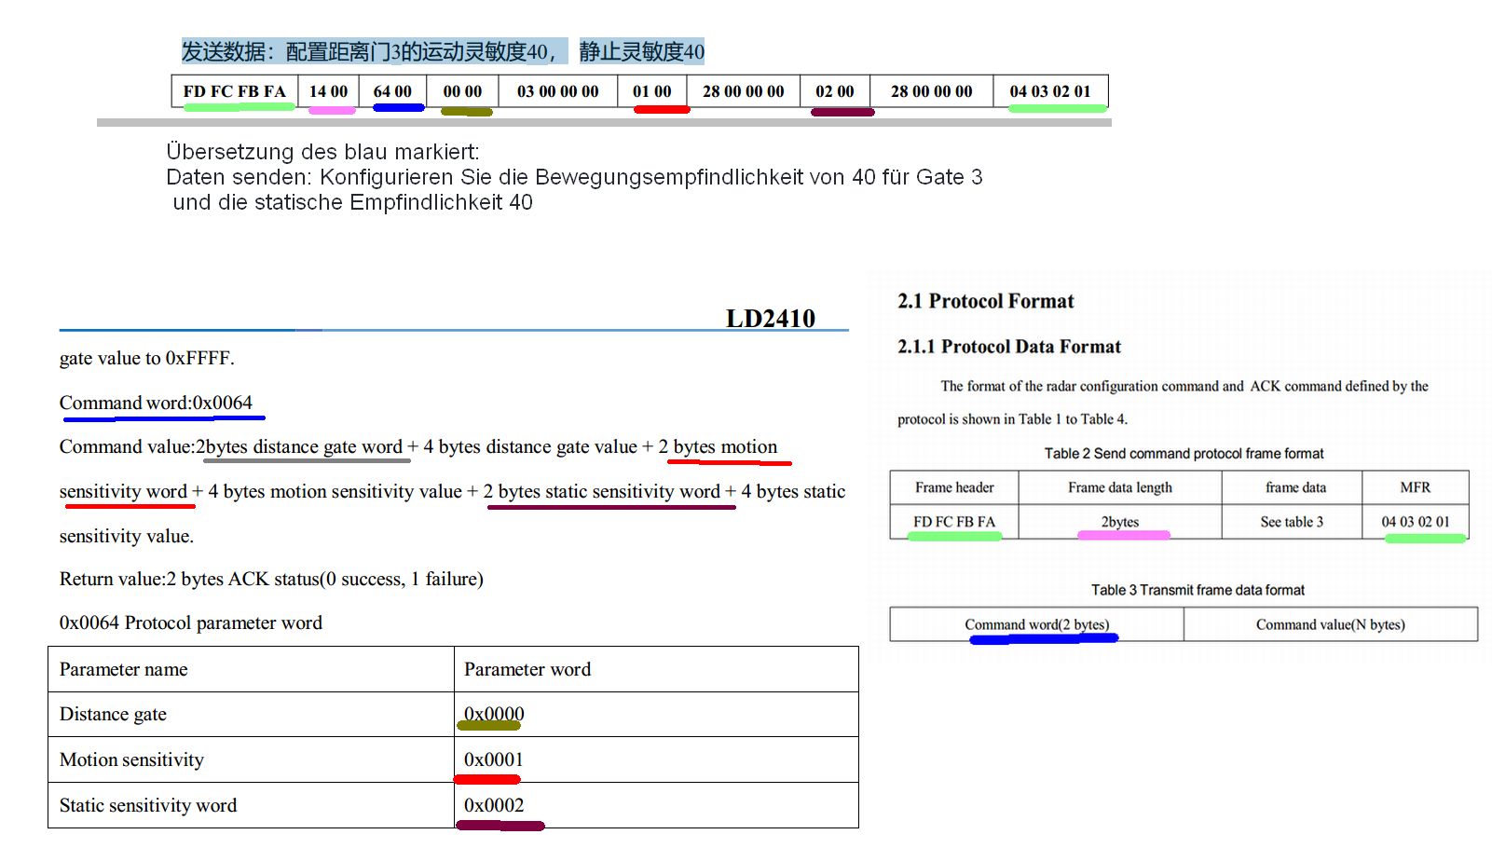
Task: Click 'Return value:2 bytes ACK status' line
Action: pos(271,579)
